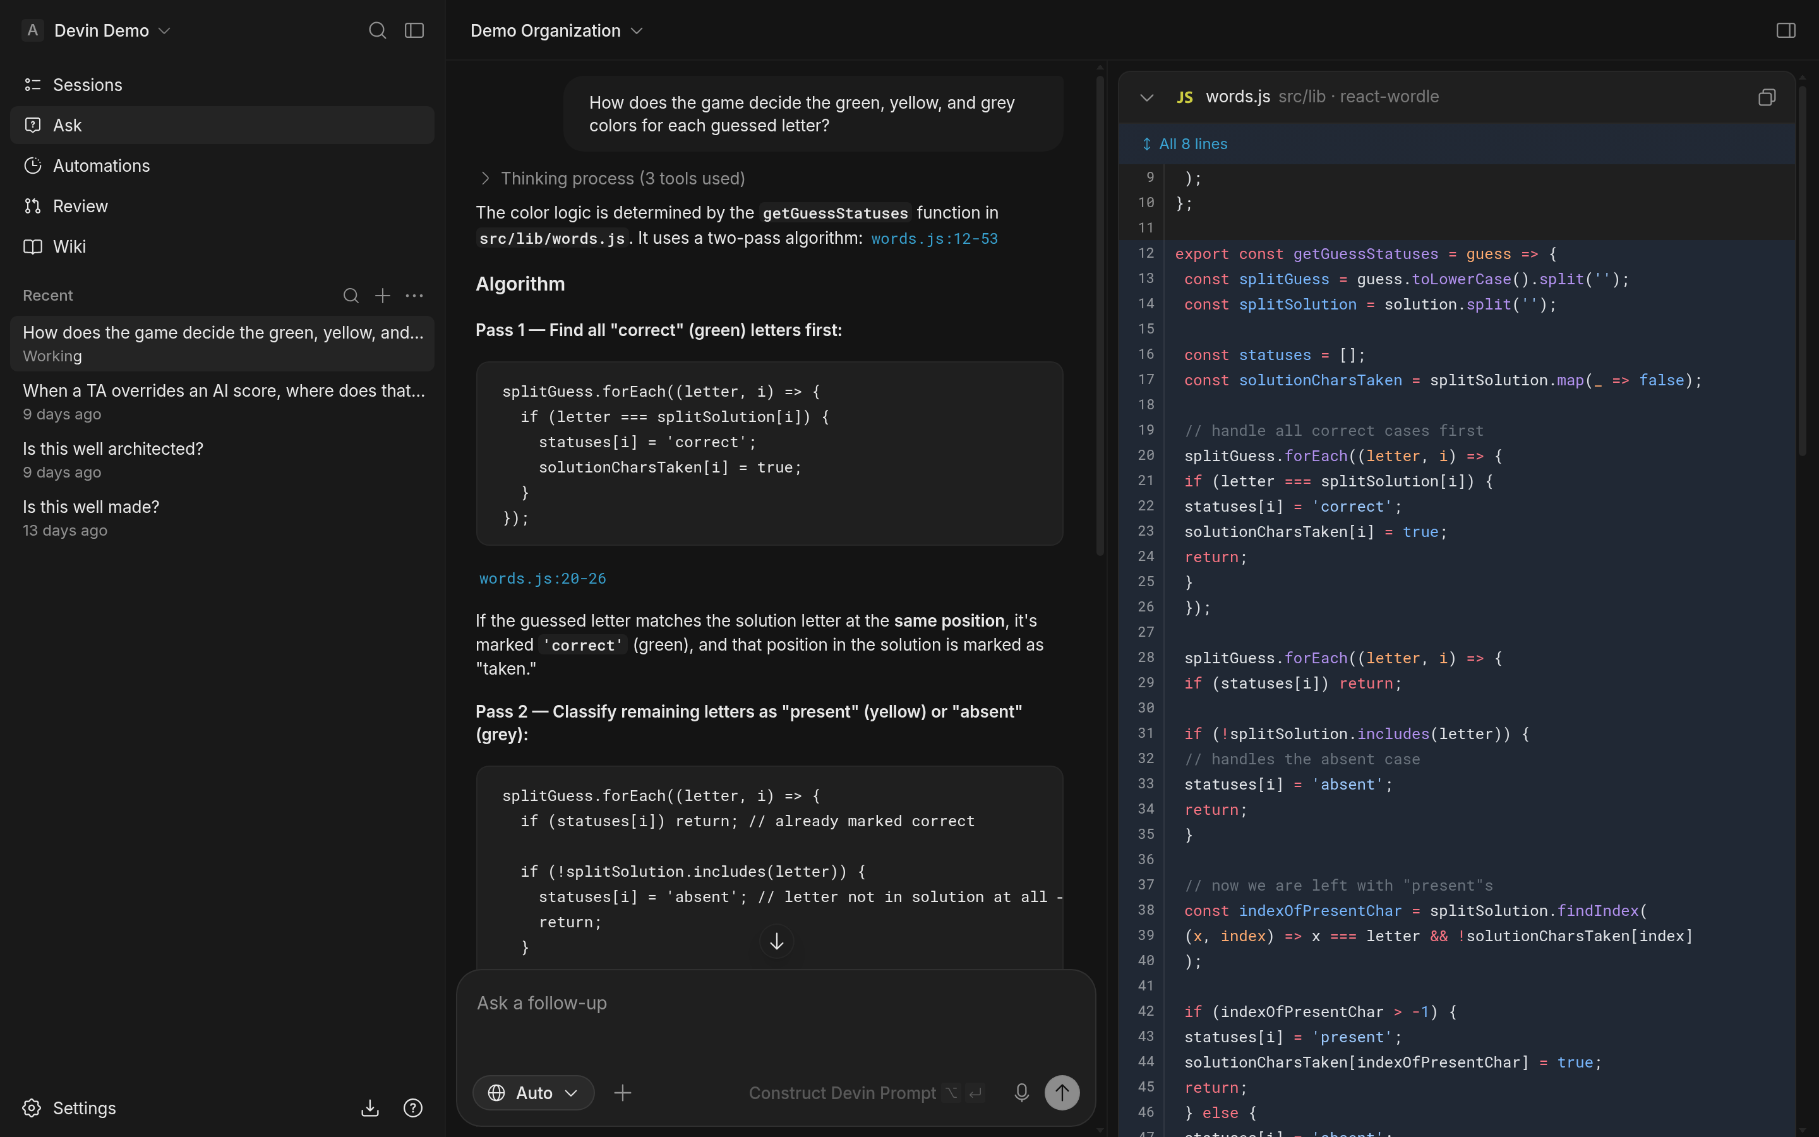The height and width of the screenshot is (1137, 1819).
Task: Jump to bottom with down arrow button
Action: (776, 941)
